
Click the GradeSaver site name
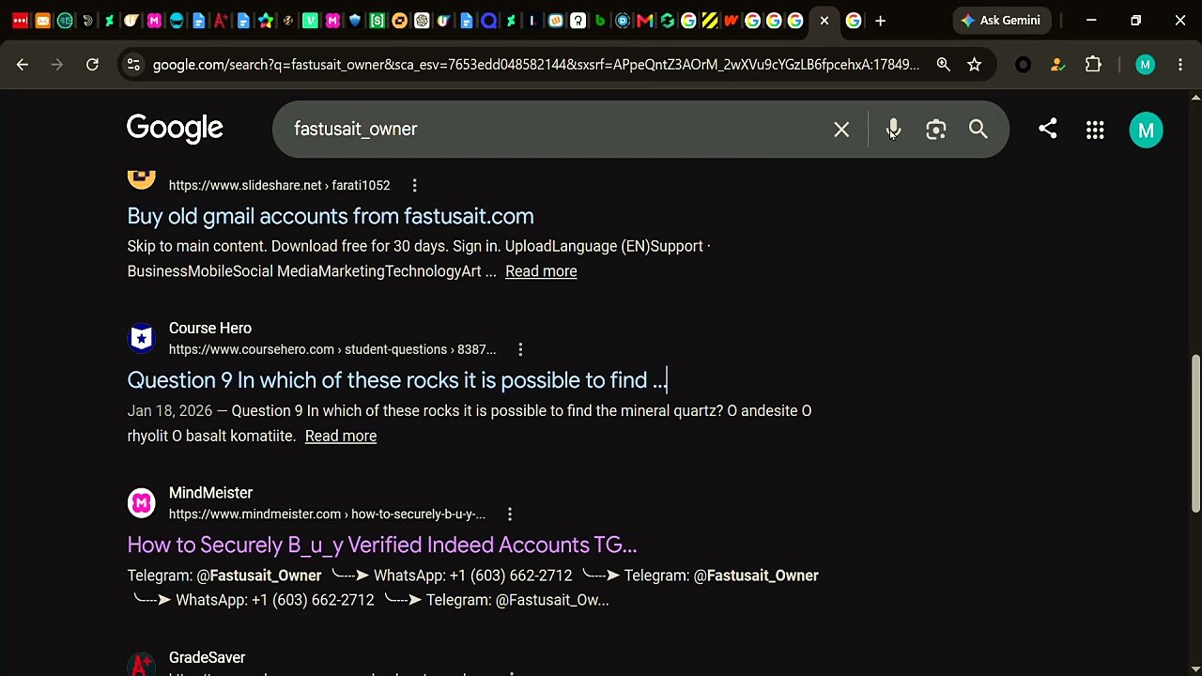(x=207, y=658)
